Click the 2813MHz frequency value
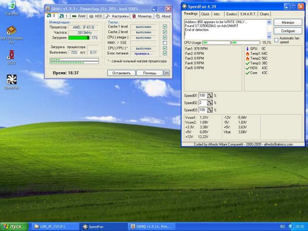Image resolution: width=308 pixels, height=231 pixels. (x=85, y=33)
